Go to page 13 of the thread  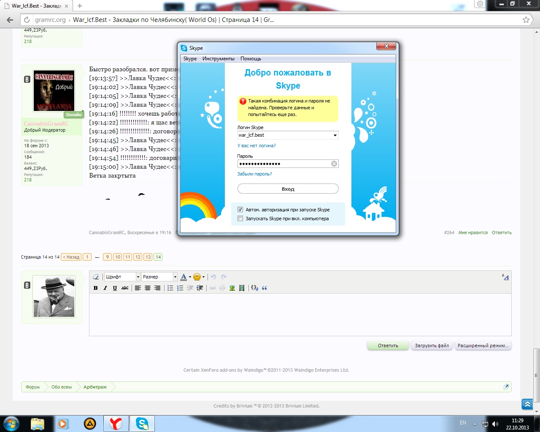148,257
